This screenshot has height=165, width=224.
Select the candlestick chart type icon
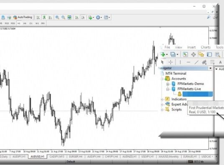click(x=44, y=18)
